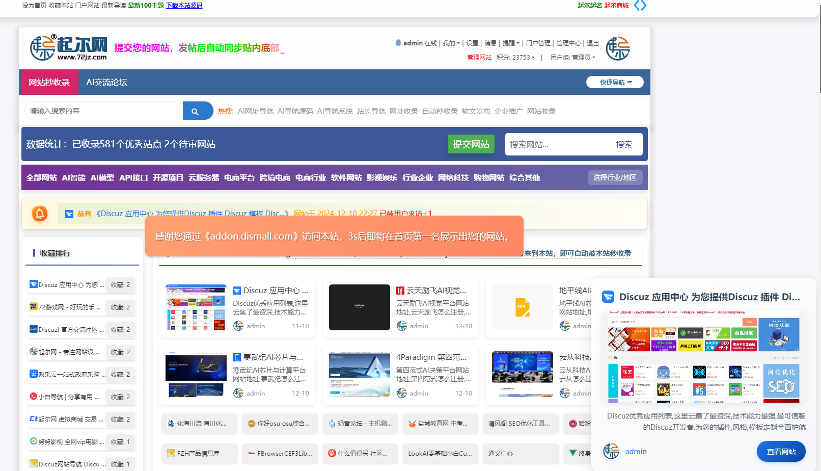Select the 综合其他 category
This screenshot has height=471, width=821.
point(525,178)
